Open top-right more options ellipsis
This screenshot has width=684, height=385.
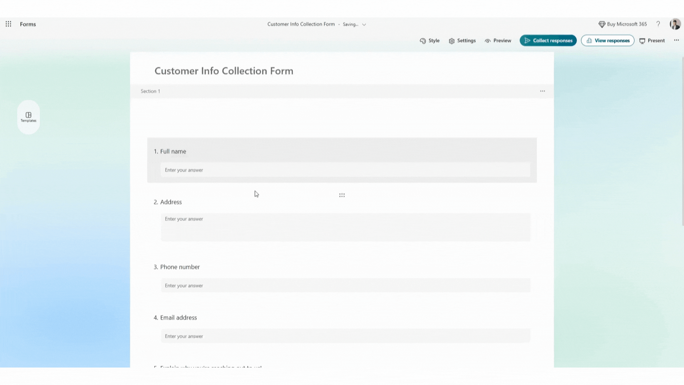[676, 40]
